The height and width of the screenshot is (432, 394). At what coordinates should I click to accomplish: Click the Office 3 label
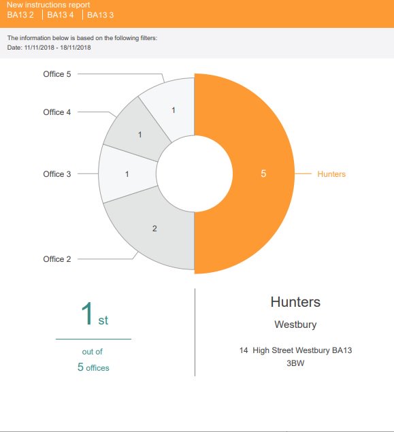point(57,174)
